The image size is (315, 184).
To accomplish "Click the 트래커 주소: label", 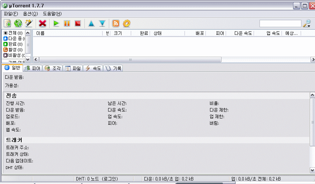I will (17, 148).
